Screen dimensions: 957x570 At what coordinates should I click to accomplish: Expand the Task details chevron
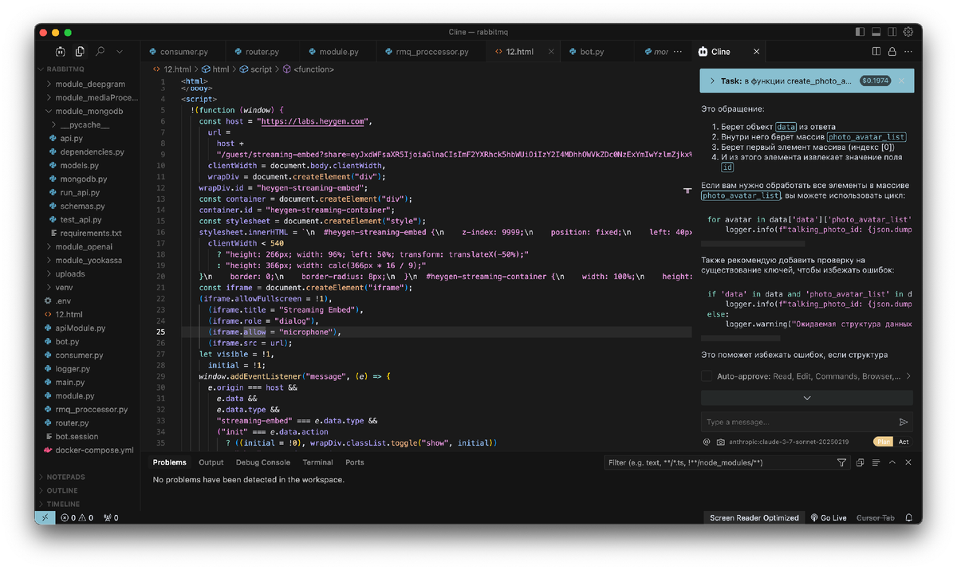pyautogui.click(x=711, y=81)
